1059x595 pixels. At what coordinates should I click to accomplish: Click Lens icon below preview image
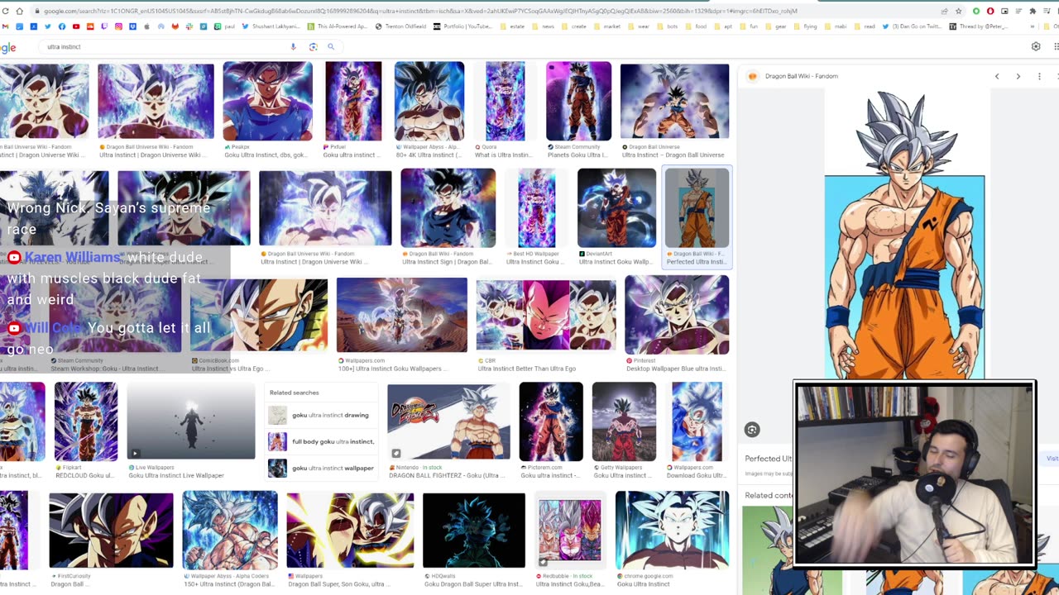[752, 430]
